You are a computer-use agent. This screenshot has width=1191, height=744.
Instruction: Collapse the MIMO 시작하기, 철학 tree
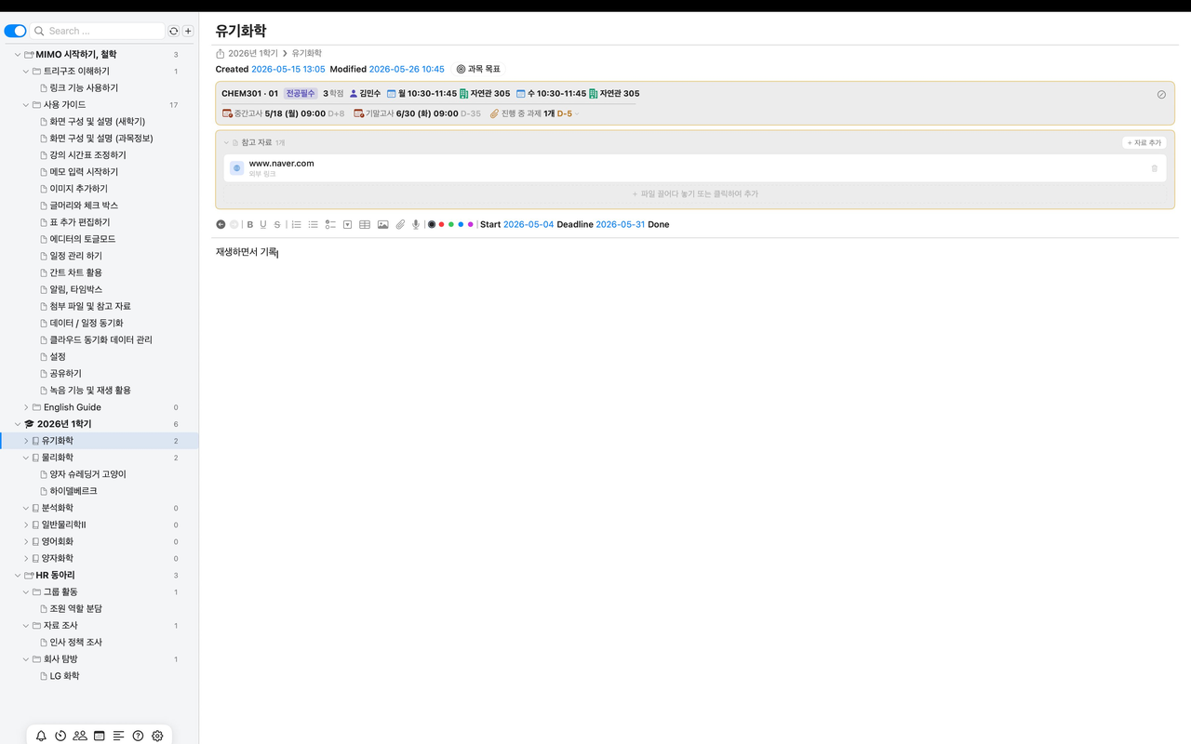pyautogui.click(x=18, y=55)
